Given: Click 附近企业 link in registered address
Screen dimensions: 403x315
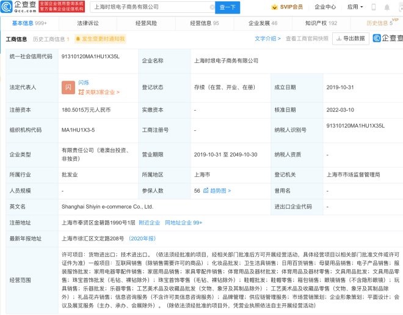Looking at the screenshot, I should (x=149, y=223).
